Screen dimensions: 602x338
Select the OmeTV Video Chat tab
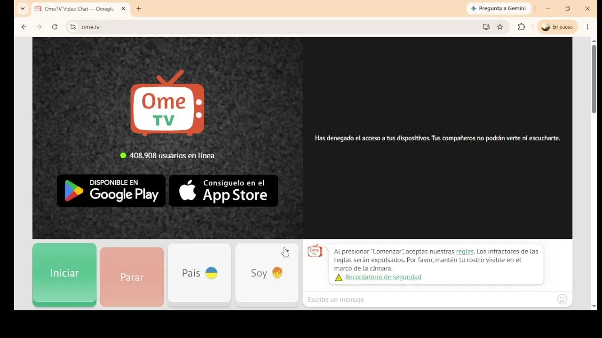coord(80,9)
